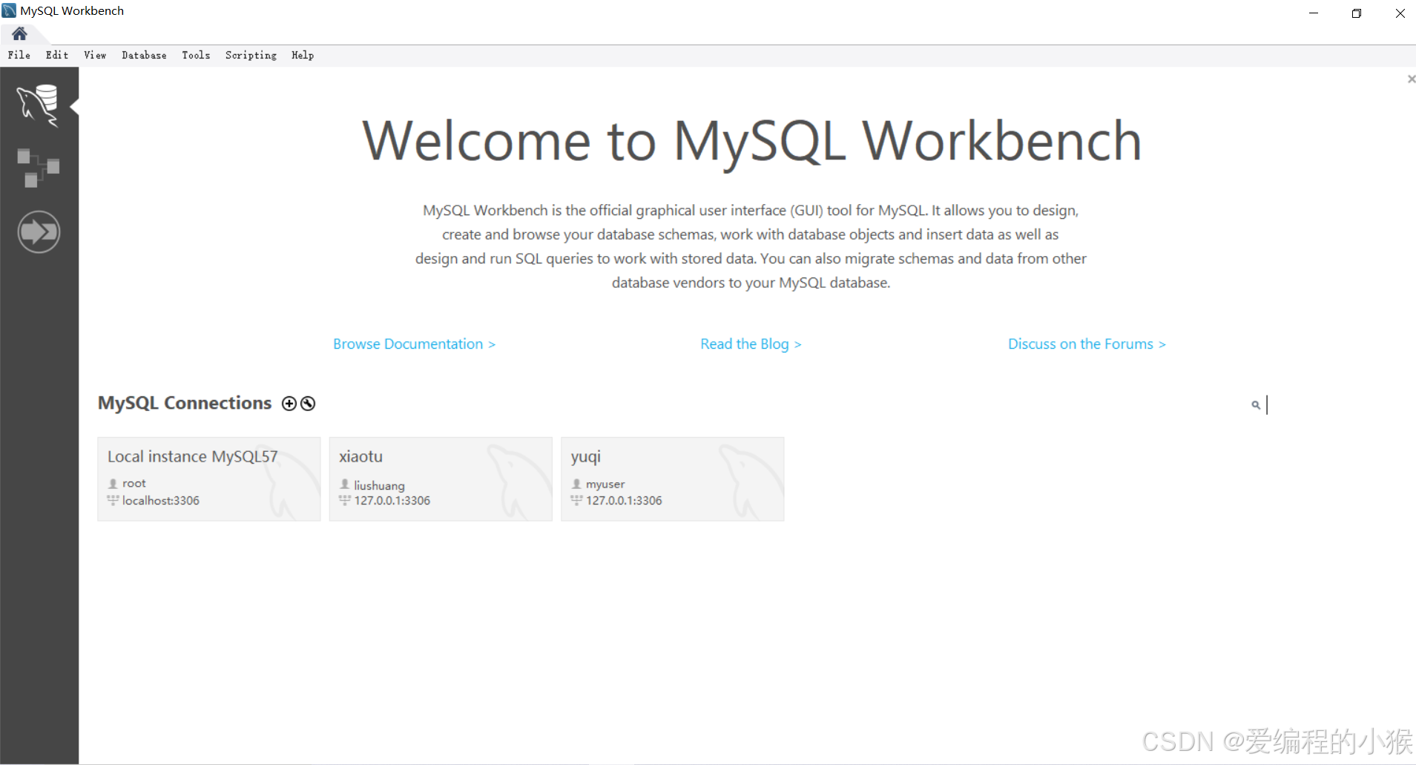Screen dimensions: 1416x765
Task: Follow the Discuss on the Forums link
Action: click(1087, 344)
